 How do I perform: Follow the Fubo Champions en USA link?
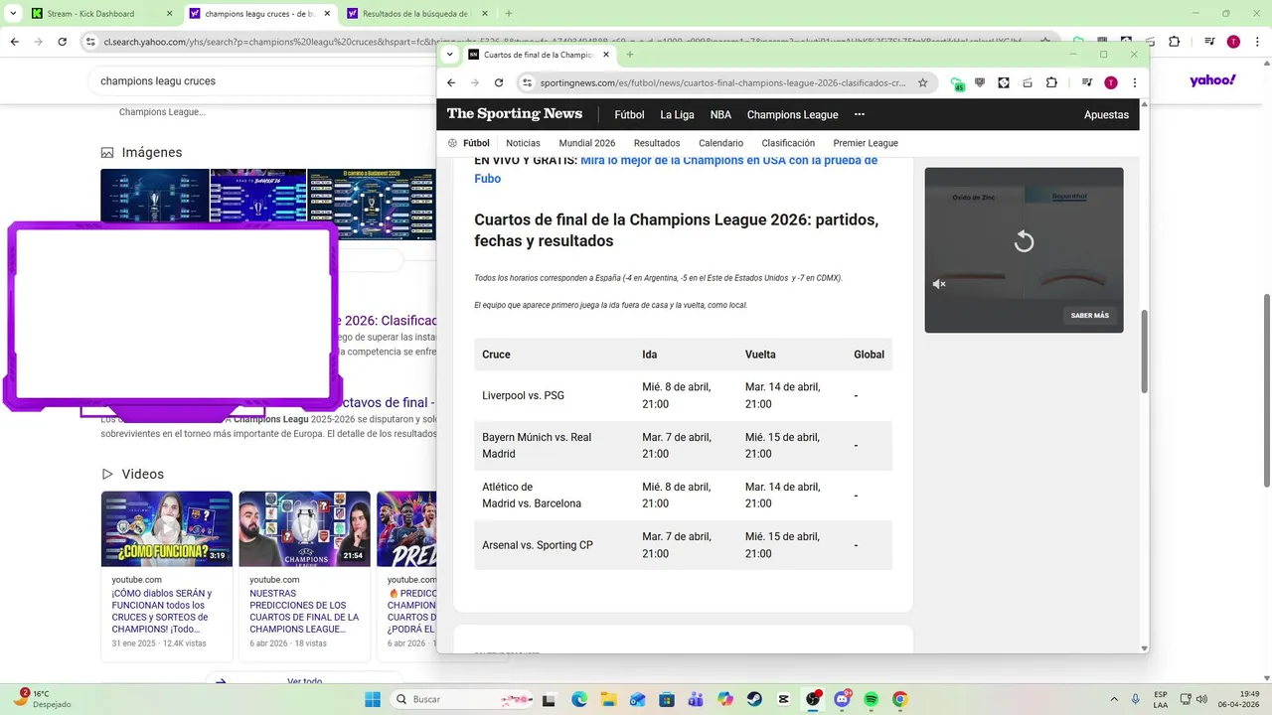728,160
